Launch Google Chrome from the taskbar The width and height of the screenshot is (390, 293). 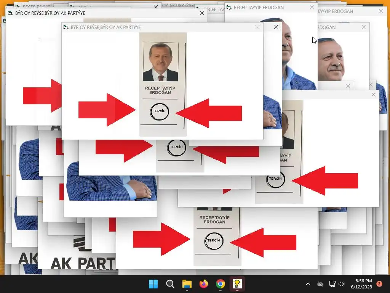pyautogui.click(x=221, y=284)
